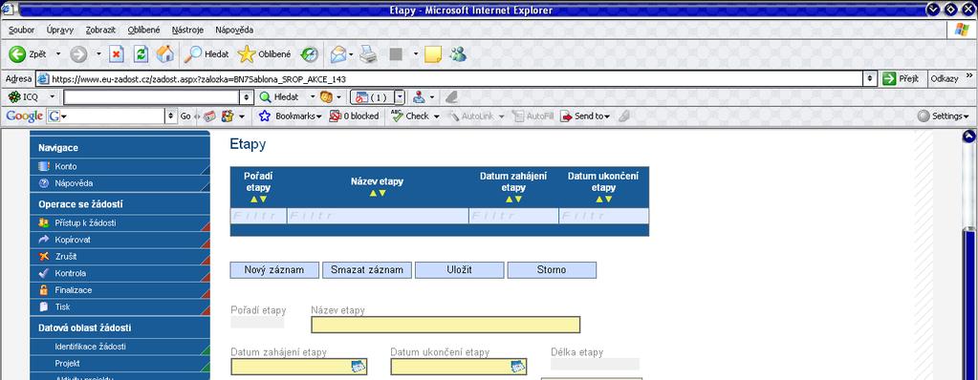This screenshot has height=380, width=978.
Task: Click the ICQ joystick games icon
Action: click(x=419, y=97)
